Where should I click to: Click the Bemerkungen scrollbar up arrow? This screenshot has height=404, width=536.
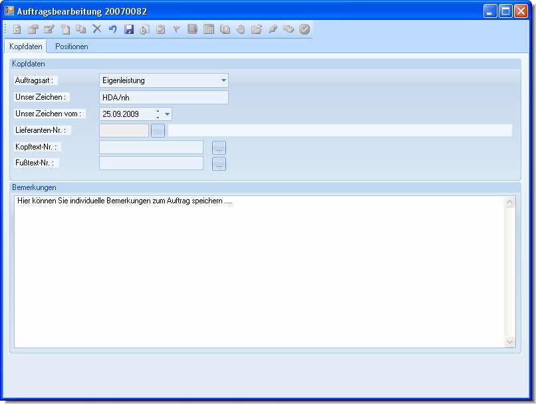tap(509, 202)
